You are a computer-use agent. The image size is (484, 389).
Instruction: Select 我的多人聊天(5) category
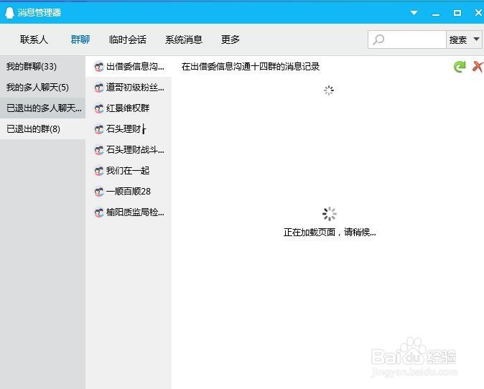pos(42,88)
